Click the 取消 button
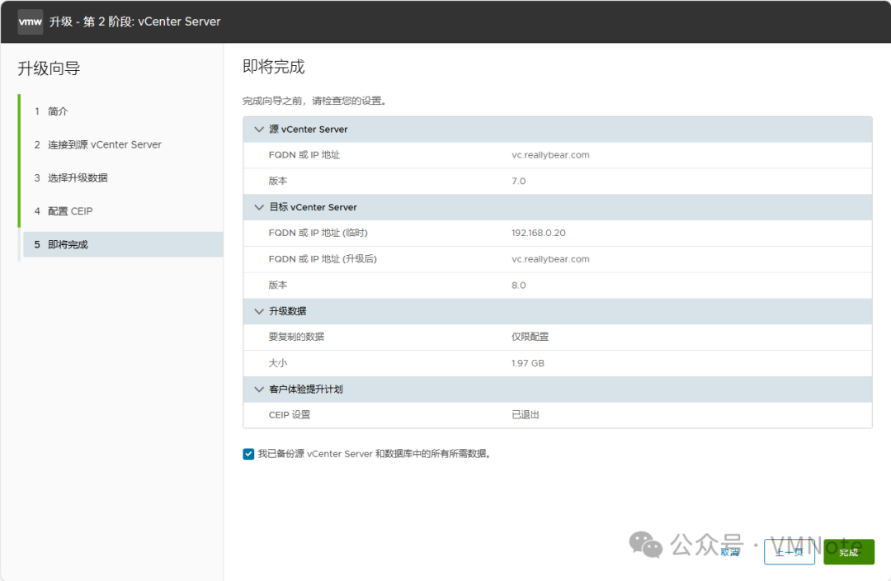This screenshot has height=581, width=891. (730, 552)
